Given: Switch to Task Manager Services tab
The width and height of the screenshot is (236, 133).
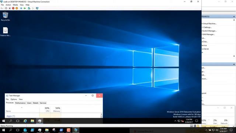Looking at the screenshot, I should [x=43, y=103].
